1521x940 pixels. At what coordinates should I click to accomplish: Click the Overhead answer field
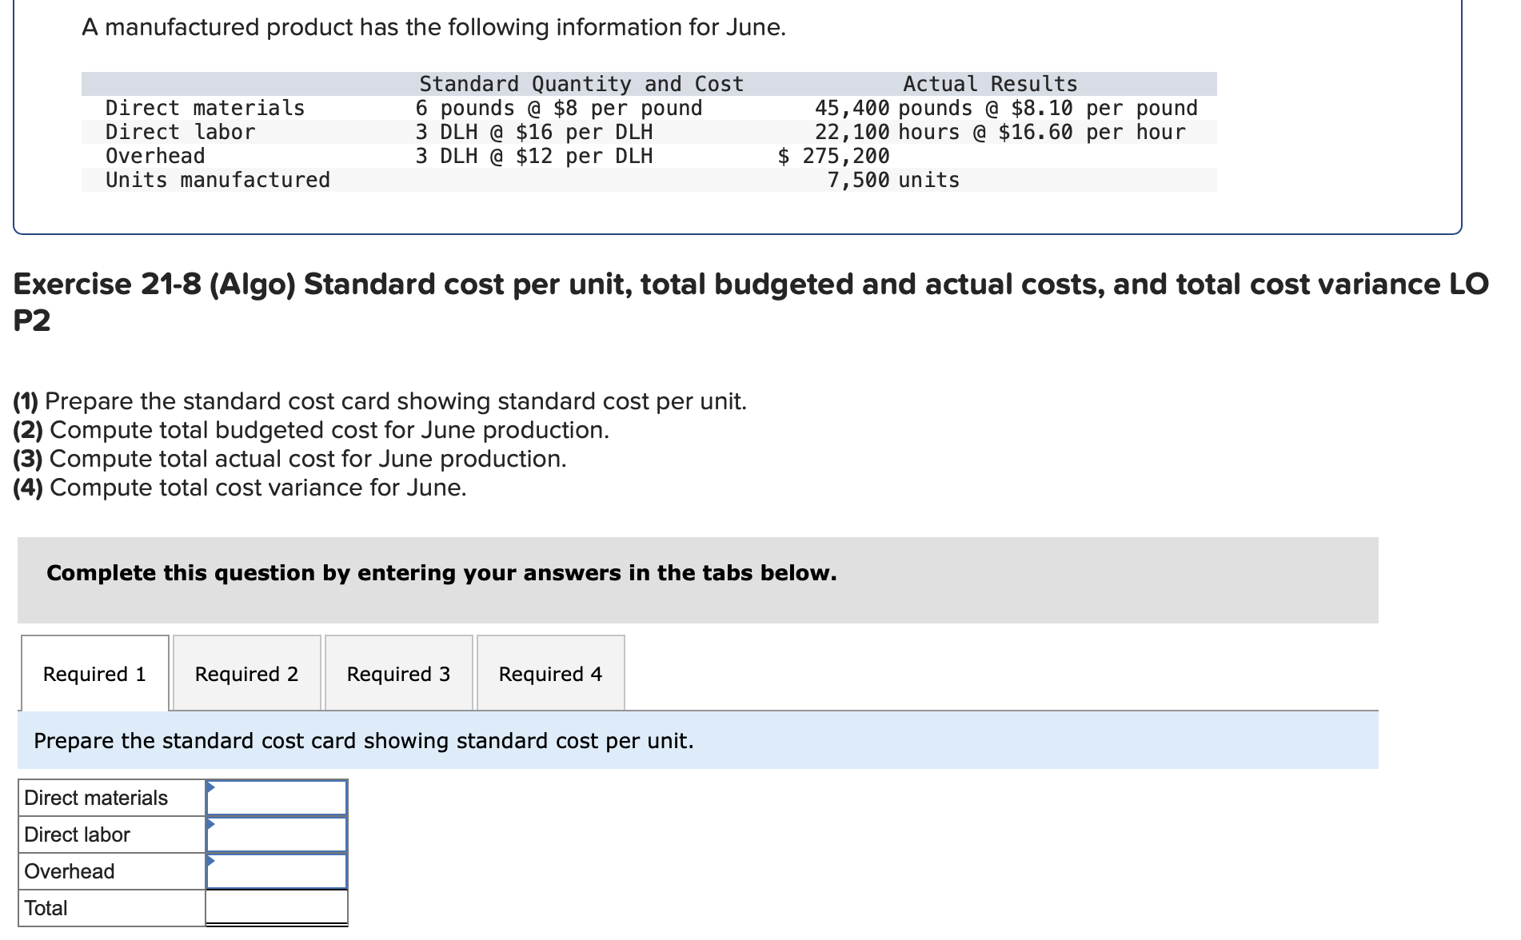(x=277, y=871)
